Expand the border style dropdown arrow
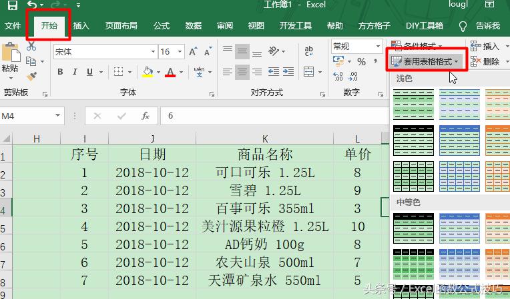The image size is (510, 299). 130,72
